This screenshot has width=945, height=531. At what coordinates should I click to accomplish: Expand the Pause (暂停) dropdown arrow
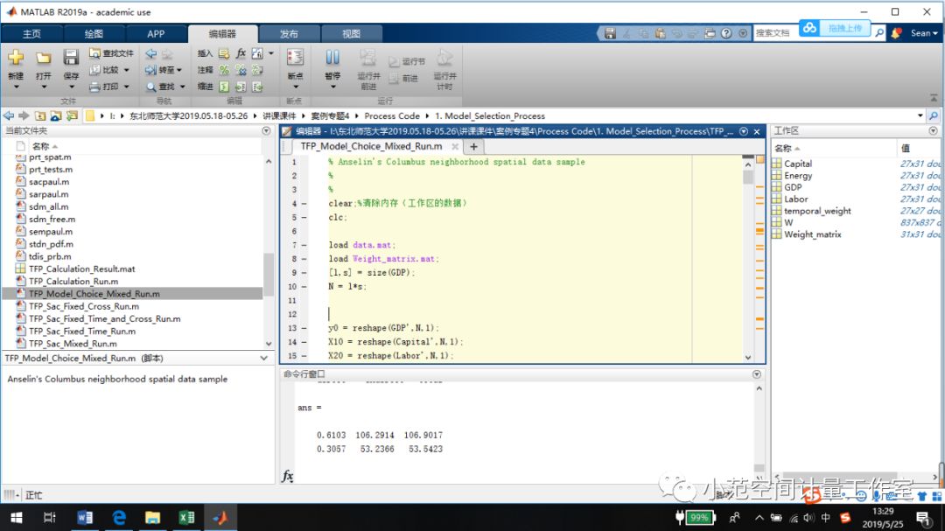[x=332, y=87]
